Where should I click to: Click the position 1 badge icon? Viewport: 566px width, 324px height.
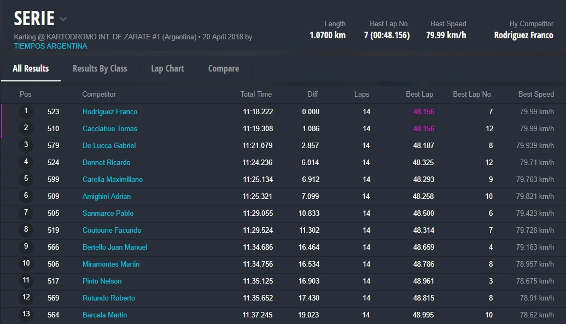click(x=26, y=111)
